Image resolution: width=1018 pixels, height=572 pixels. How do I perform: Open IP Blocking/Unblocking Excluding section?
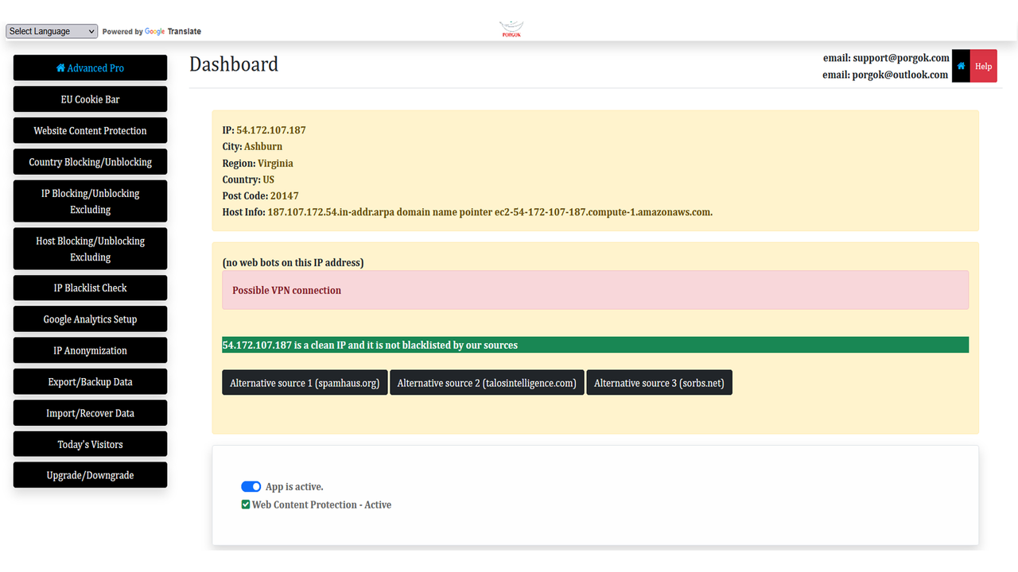pos(90,201)
